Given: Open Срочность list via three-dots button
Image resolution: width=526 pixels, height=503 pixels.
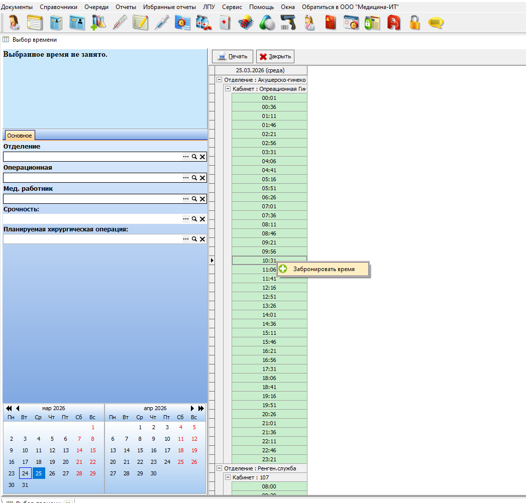Looking at the screenshot, I should click(186, 219).
